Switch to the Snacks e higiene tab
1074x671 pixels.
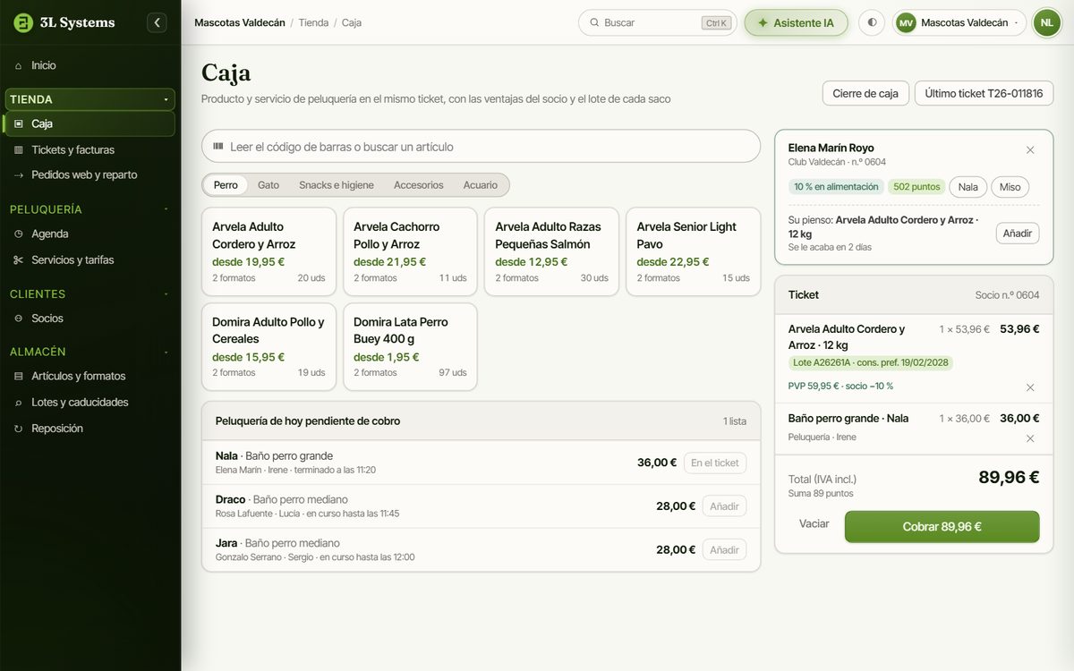[x=337, y=185]
